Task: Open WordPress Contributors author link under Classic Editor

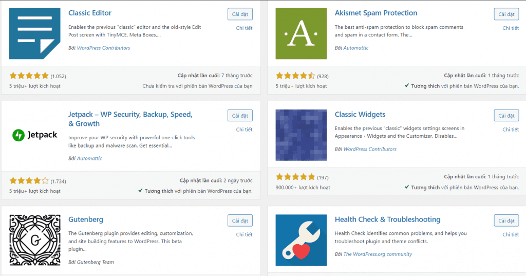Action: click(x=103, y=48)
